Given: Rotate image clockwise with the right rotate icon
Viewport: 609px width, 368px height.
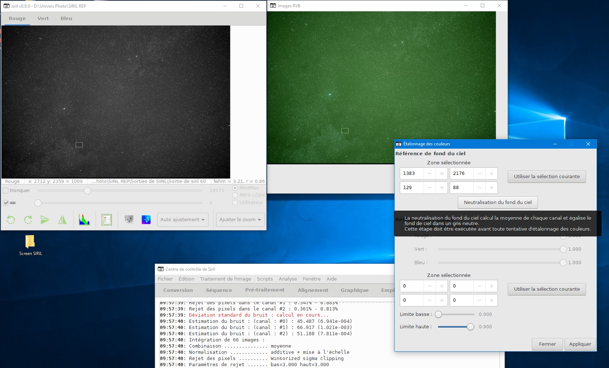Looking at the screenshot, I should [28, 220].
